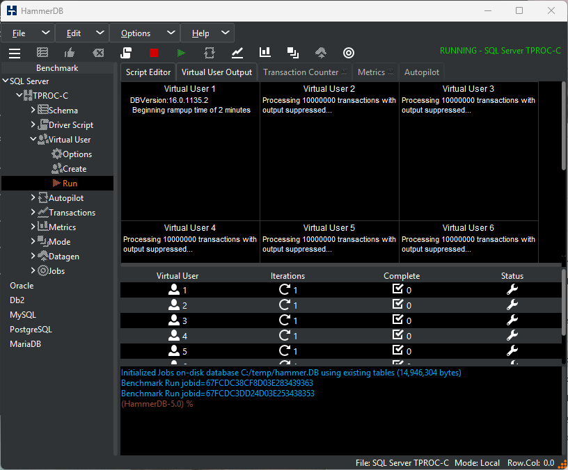This screenshot has width=568, height=470.
Task: Click the dropdown arrow next to File
Action: coord(46,33)
